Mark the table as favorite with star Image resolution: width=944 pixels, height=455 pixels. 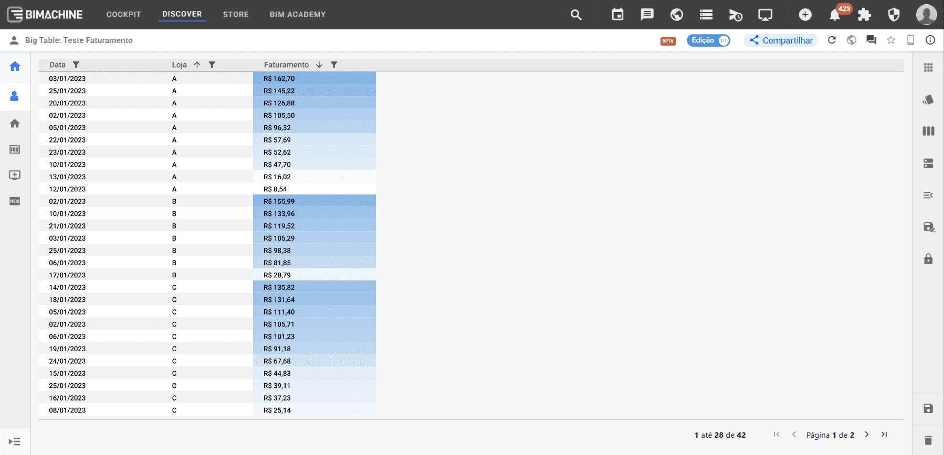click(x=891, y=40)
